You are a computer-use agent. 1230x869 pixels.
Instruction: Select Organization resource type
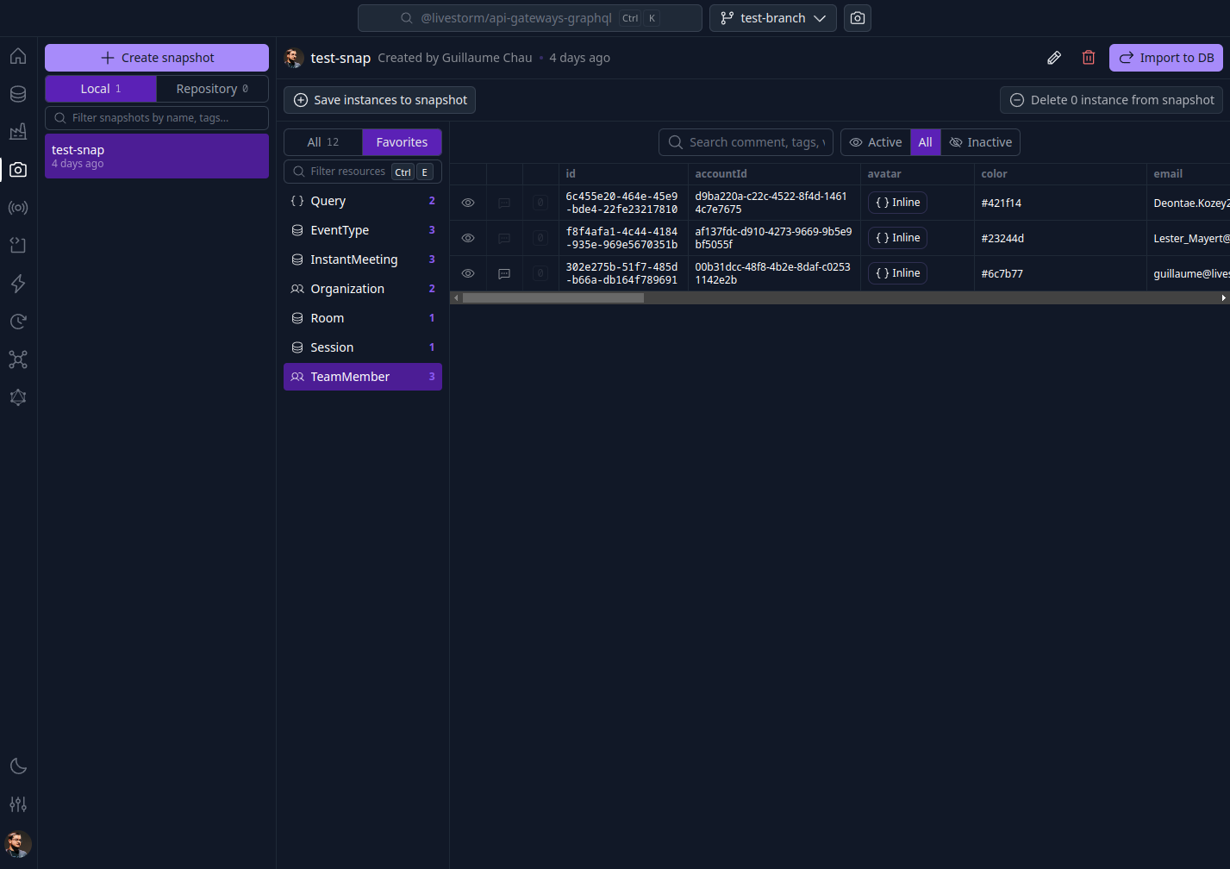click(363, 289)
